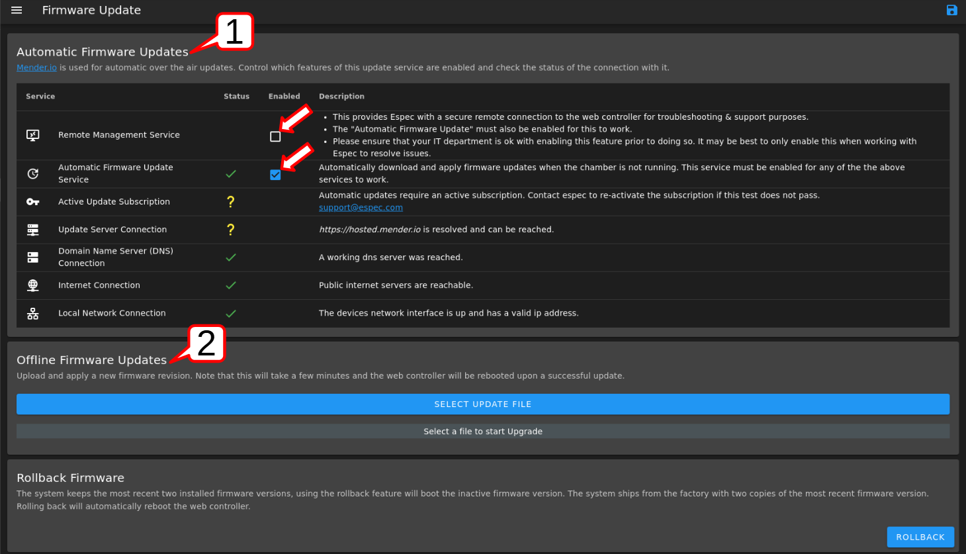Click the 'devices network interface is up' description

coord(449,313)
